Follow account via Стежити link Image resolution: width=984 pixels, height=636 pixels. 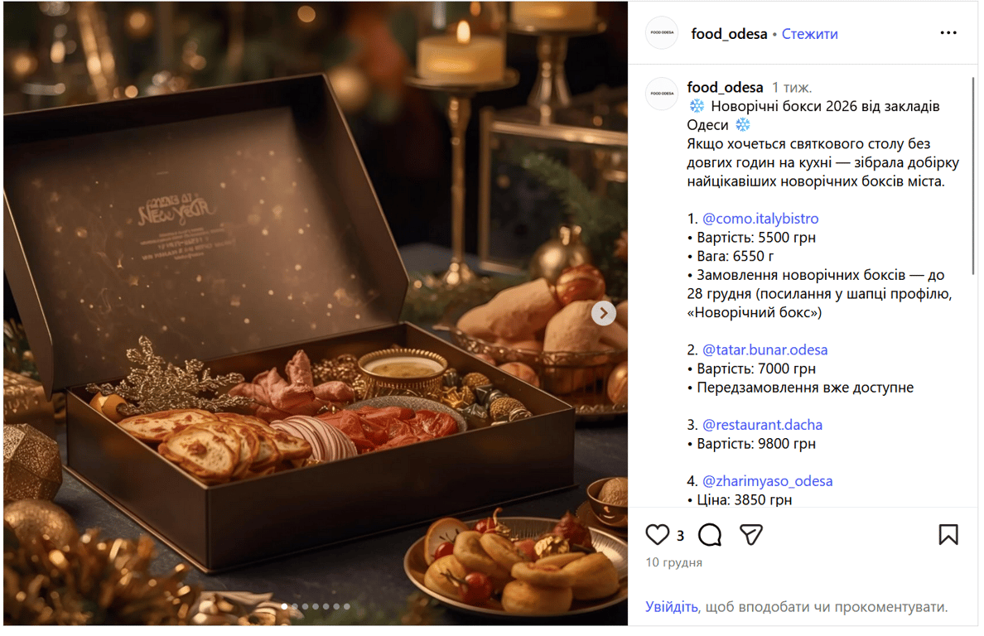coord(809,34)
